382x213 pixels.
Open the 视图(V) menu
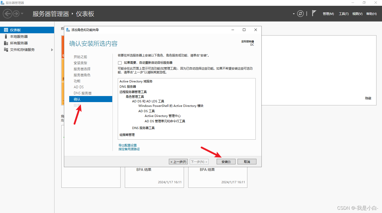357,14
